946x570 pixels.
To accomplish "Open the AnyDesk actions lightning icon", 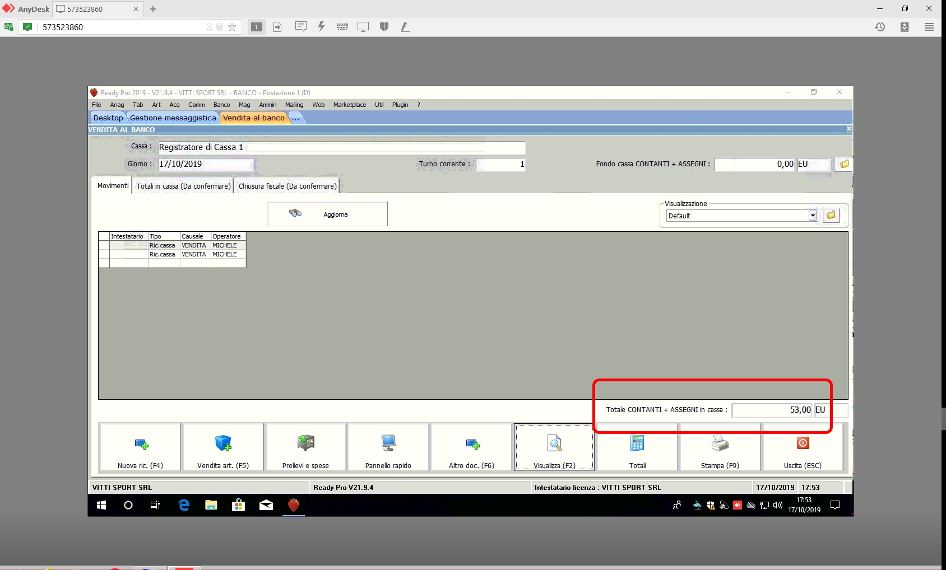I will pos(321,27).
